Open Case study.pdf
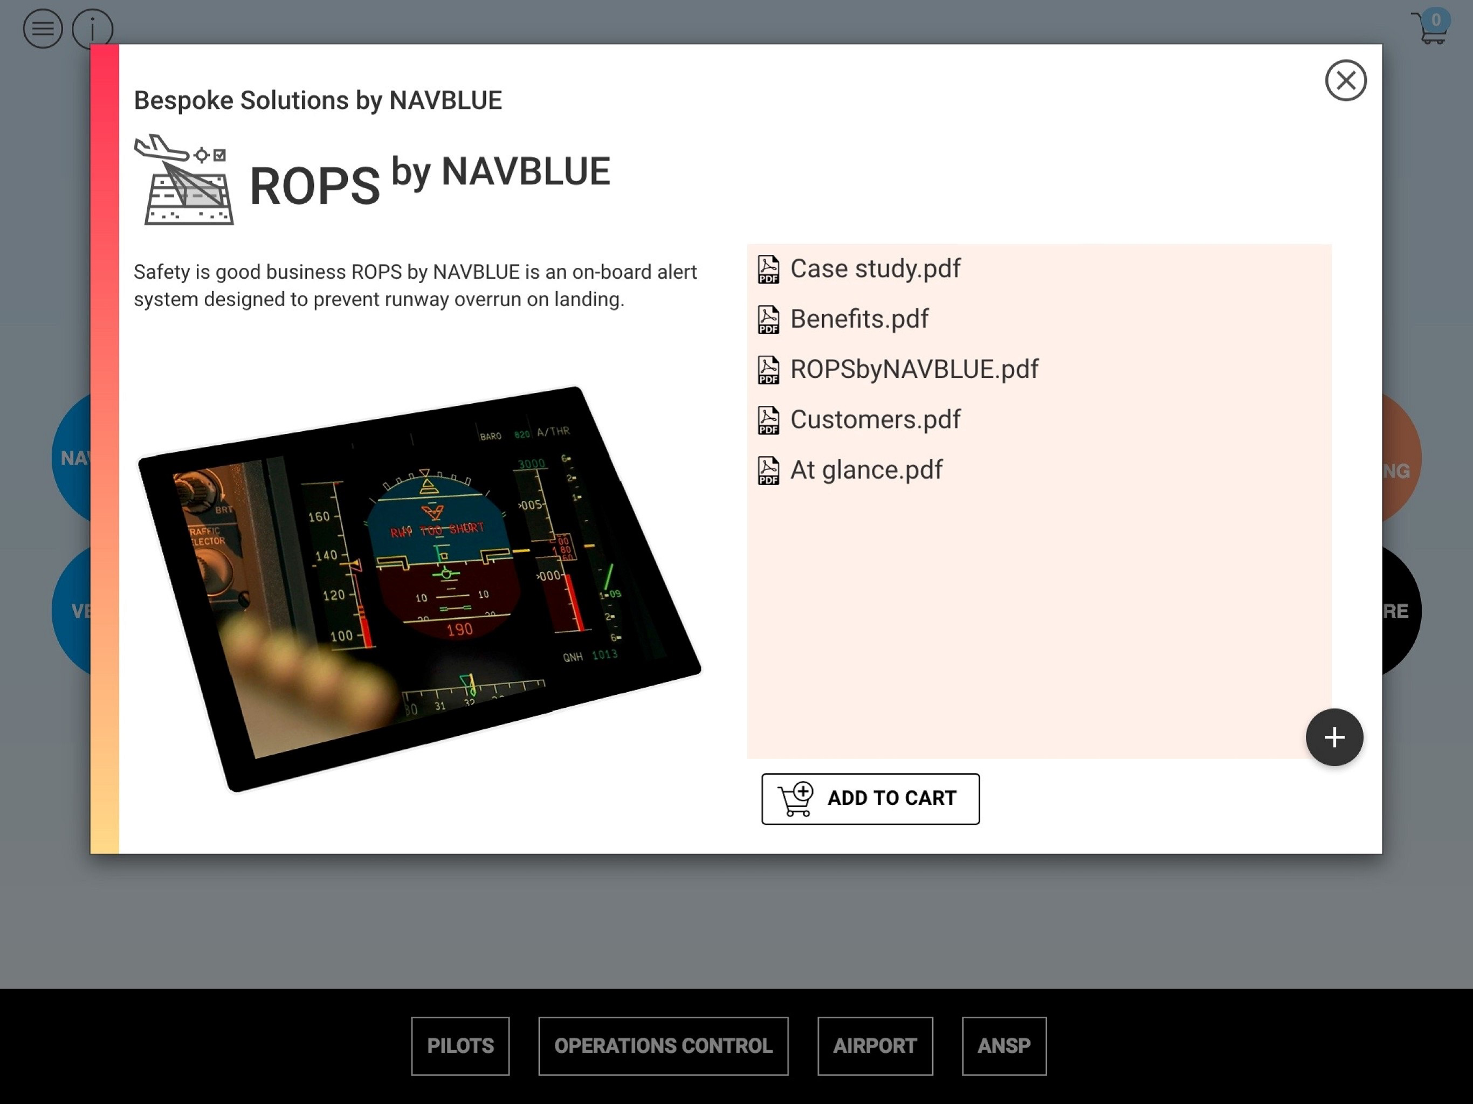This screenshot has height=1104, width=1473. (x=875, y=269)
